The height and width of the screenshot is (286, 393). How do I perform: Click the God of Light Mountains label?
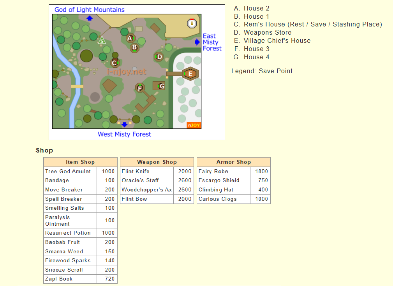[x=90, y=10]
